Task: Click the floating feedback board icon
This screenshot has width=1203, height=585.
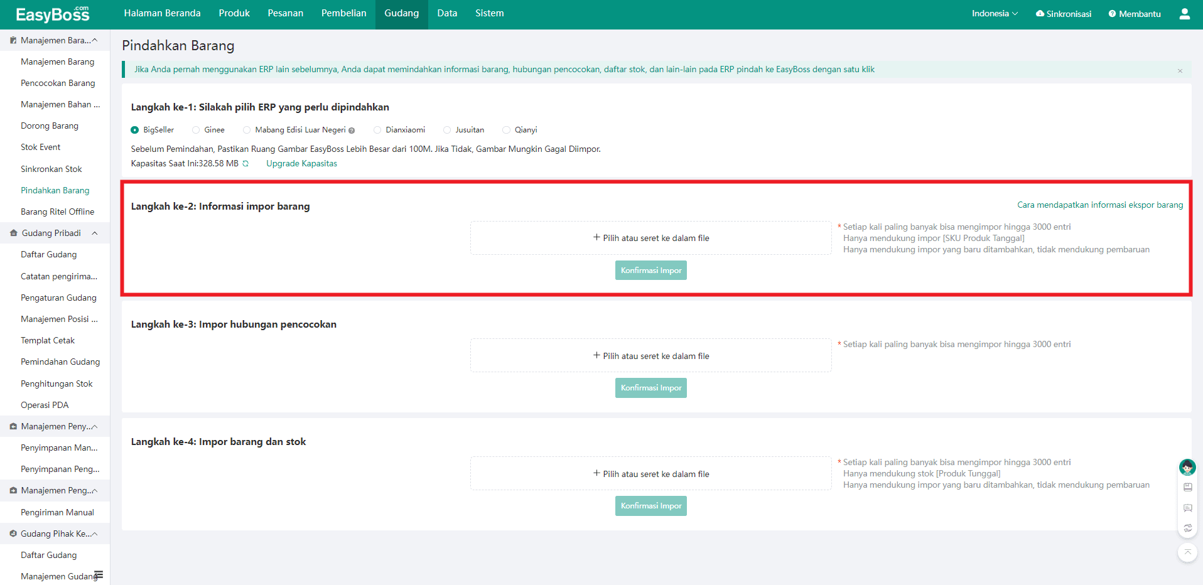Action: click(x=1187, y=508)
